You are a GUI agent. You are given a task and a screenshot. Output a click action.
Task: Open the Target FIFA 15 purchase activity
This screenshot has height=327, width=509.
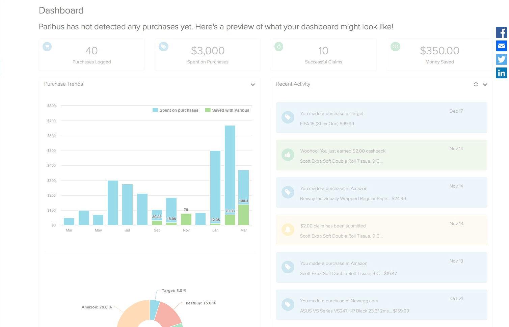[382, 118]
